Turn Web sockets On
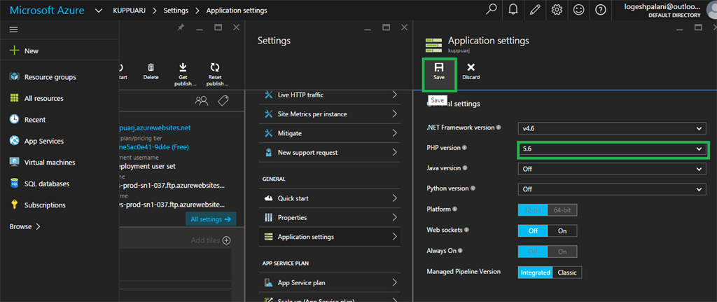The height and width of the screenshot is (302, 717). (562, 231)
